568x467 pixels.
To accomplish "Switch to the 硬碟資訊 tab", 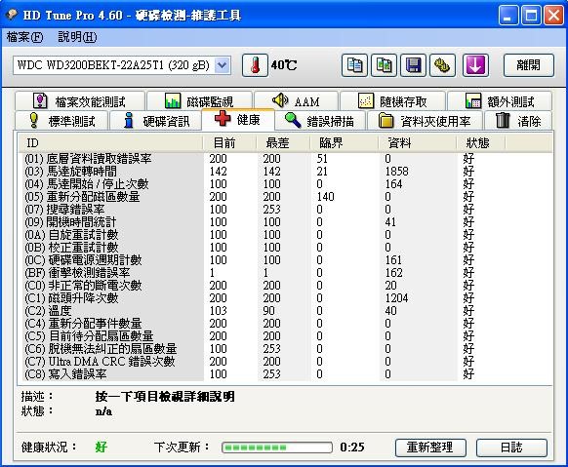I will (156, 121).
